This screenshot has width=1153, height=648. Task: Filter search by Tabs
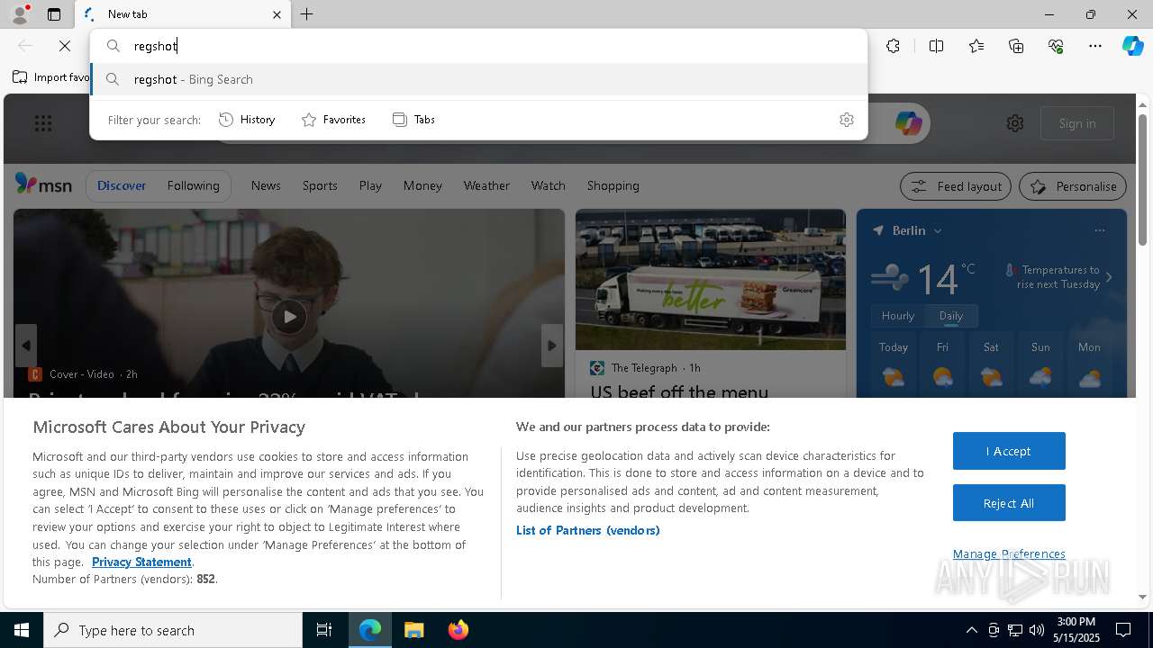click(413, 120)
